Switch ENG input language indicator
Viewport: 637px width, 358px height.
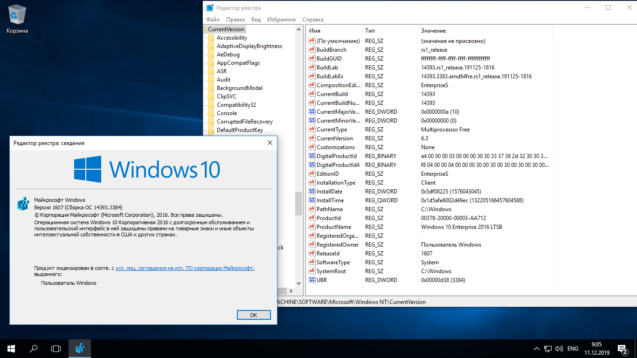[x=573, y=349]
